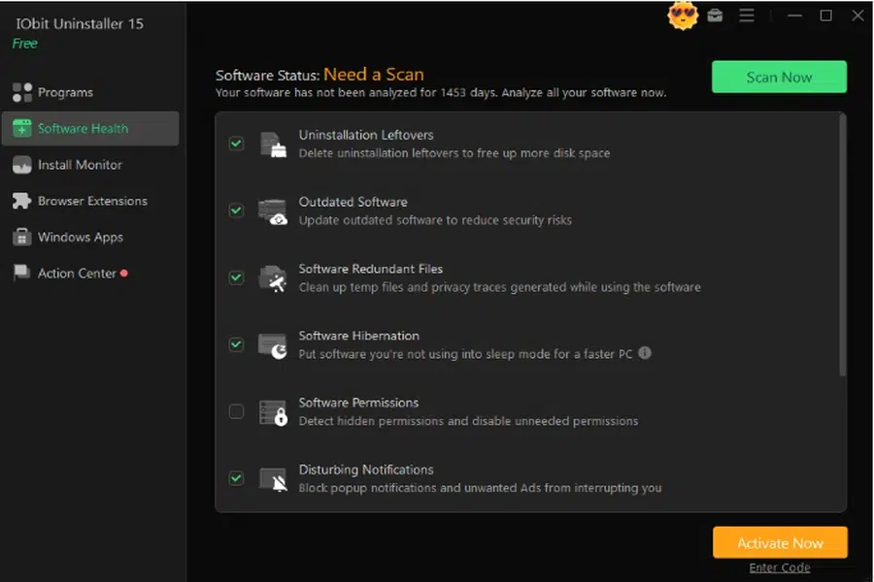Click the Action Center flag icon
Viewport: 874px width, 582px height.
point(21,273)
